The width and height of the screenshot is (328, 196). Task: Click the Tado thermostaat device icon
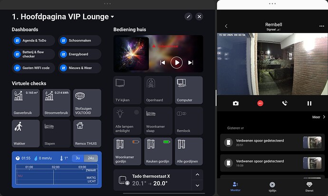tap(124, 180)
